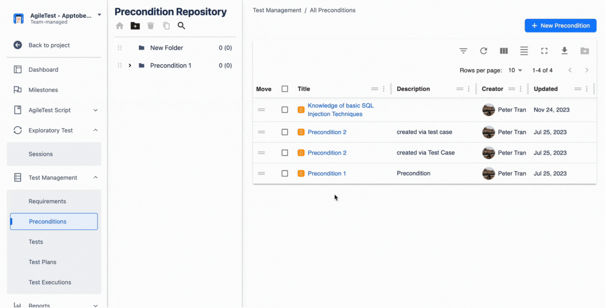605x308 pixels.
Task: Click the New Precondition button
Action: pos(560,26)
